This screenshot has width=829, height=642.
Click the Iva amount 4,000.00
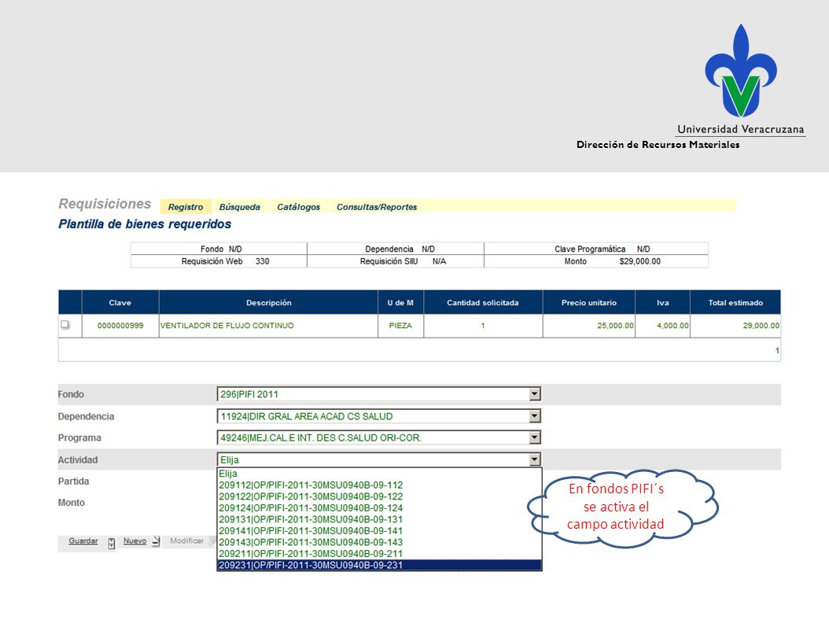pos(672,325)
